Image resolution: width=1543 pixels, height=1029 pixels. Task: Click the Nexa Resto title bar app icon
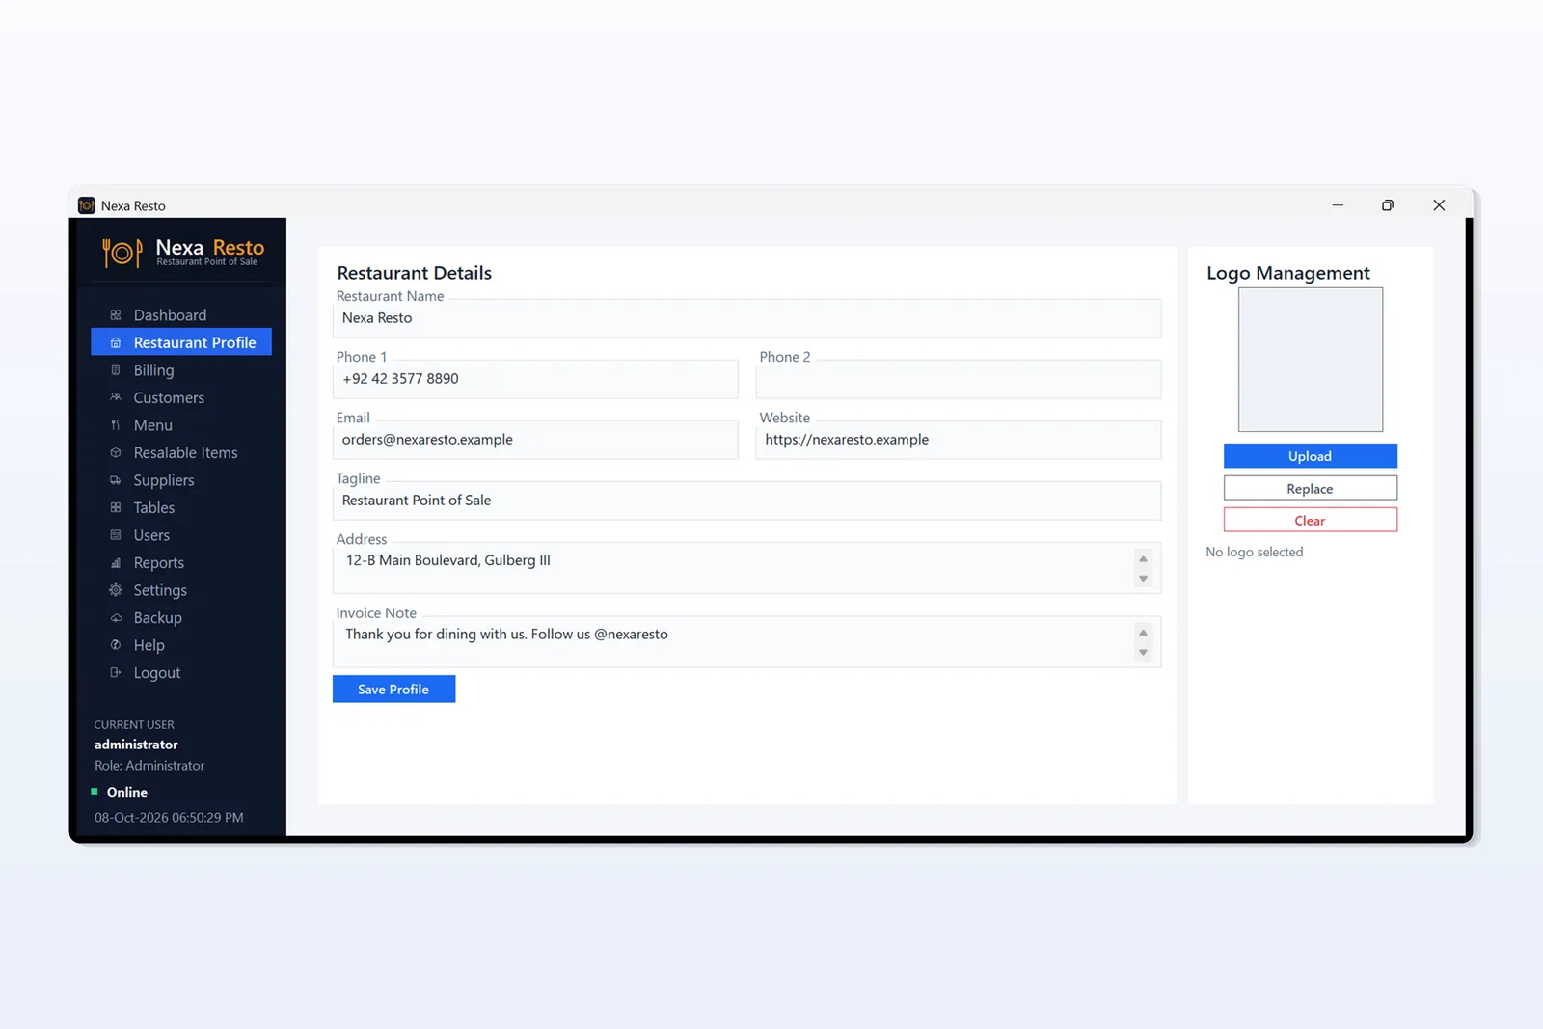[x=87, y=205]
